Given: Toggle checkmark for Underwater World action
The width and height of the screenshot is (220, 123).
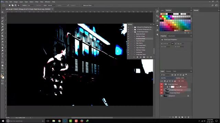Looking at the screenshot, I should [128, 55].
